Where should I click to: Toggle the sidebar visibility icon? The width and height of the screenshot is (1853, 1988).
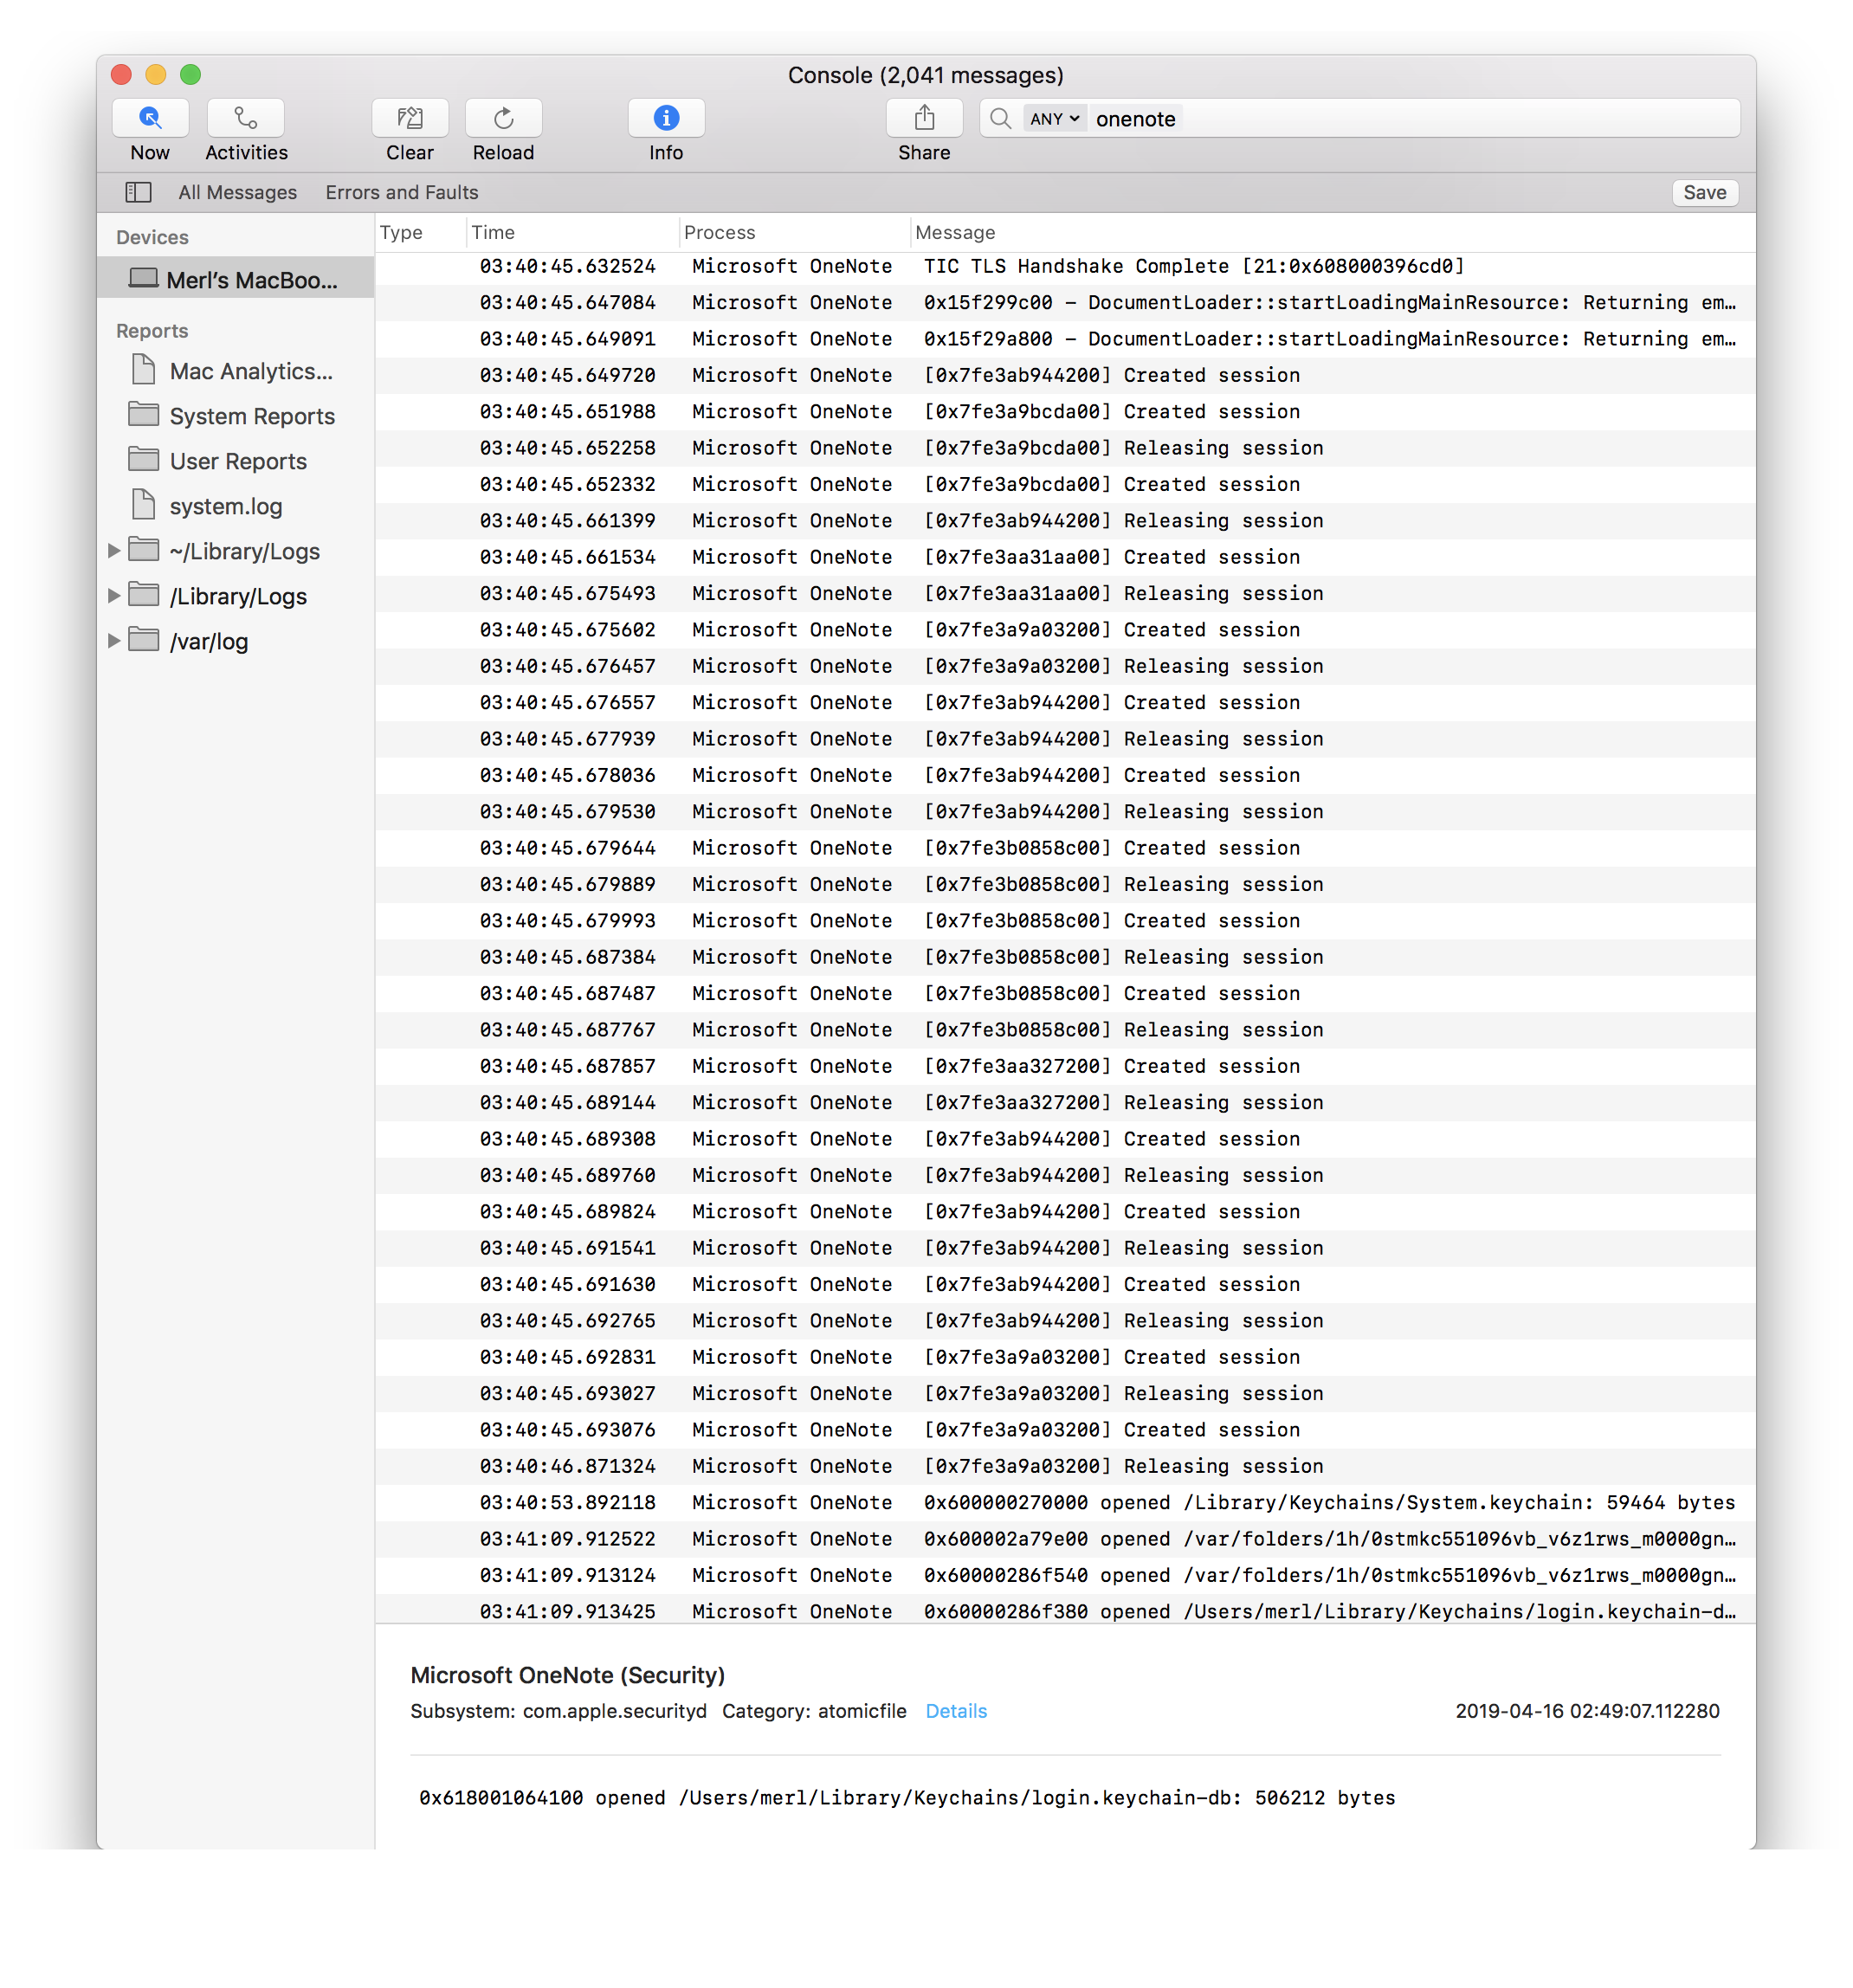(x=138, y=192)
